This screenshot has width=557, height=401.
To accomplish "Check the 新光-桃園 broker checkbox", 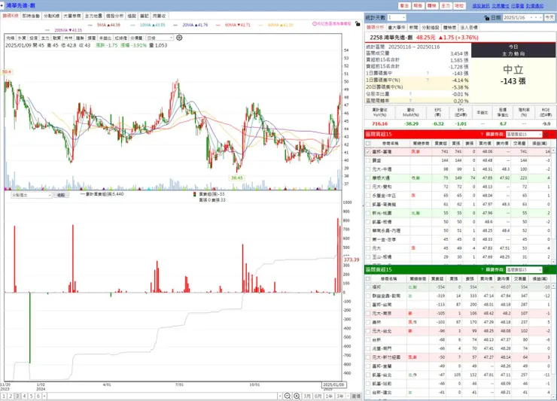I will pos(368,213).
